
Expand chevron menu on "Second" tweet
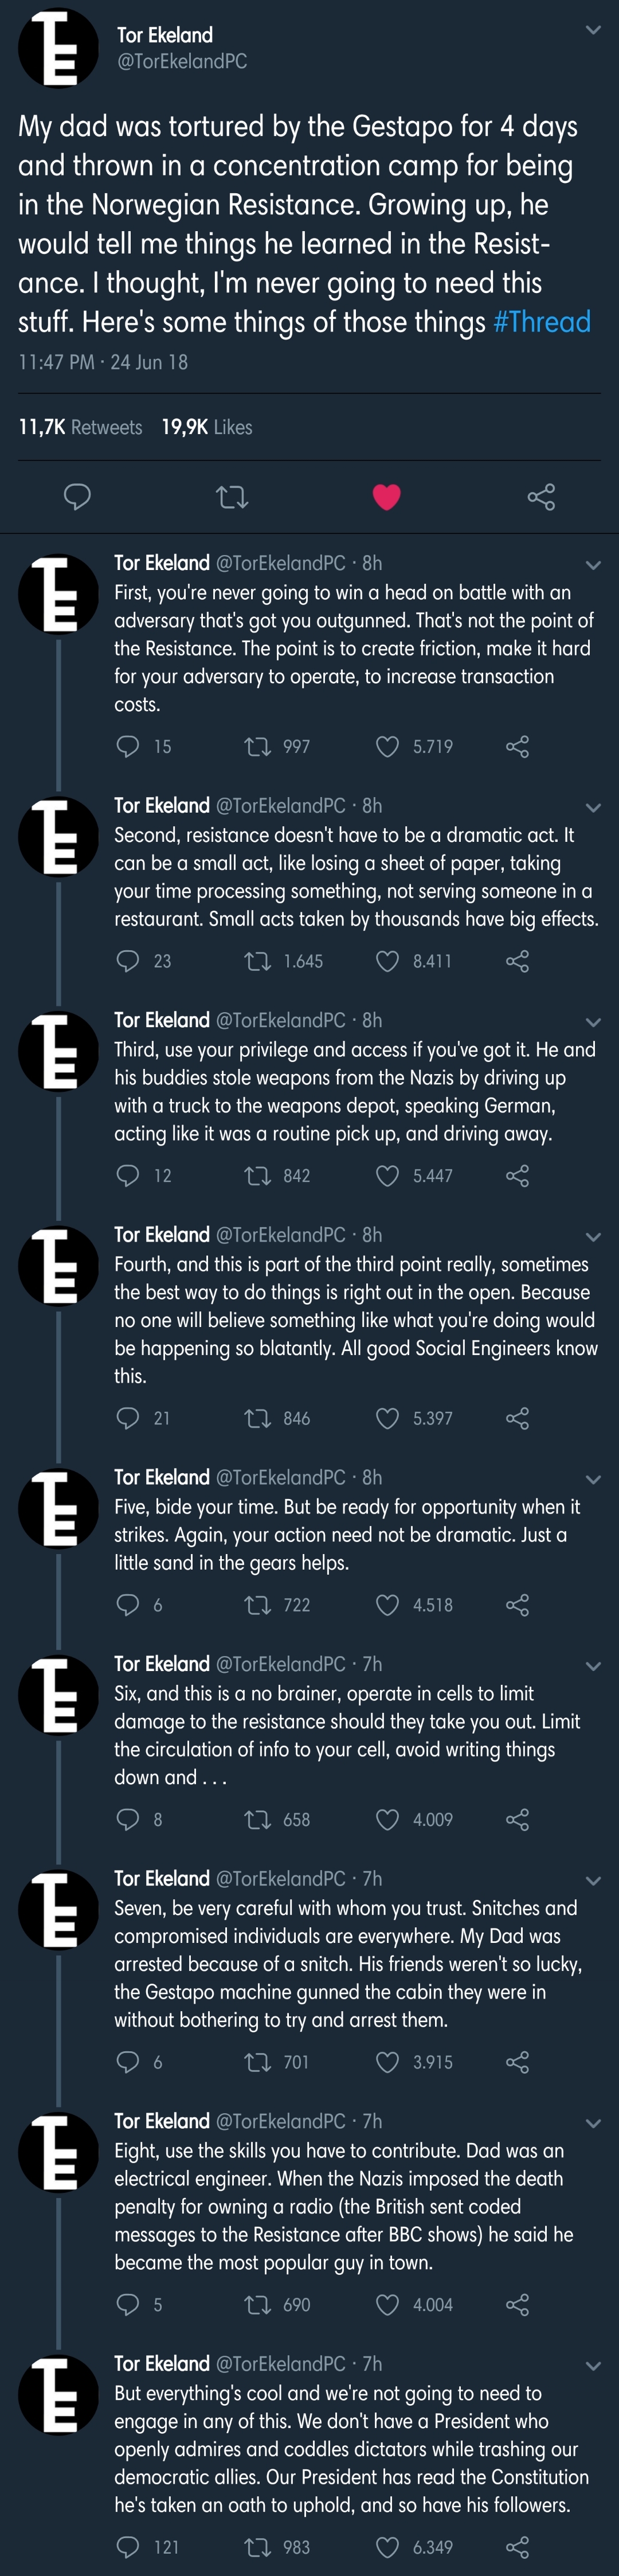tap(593, 807)
